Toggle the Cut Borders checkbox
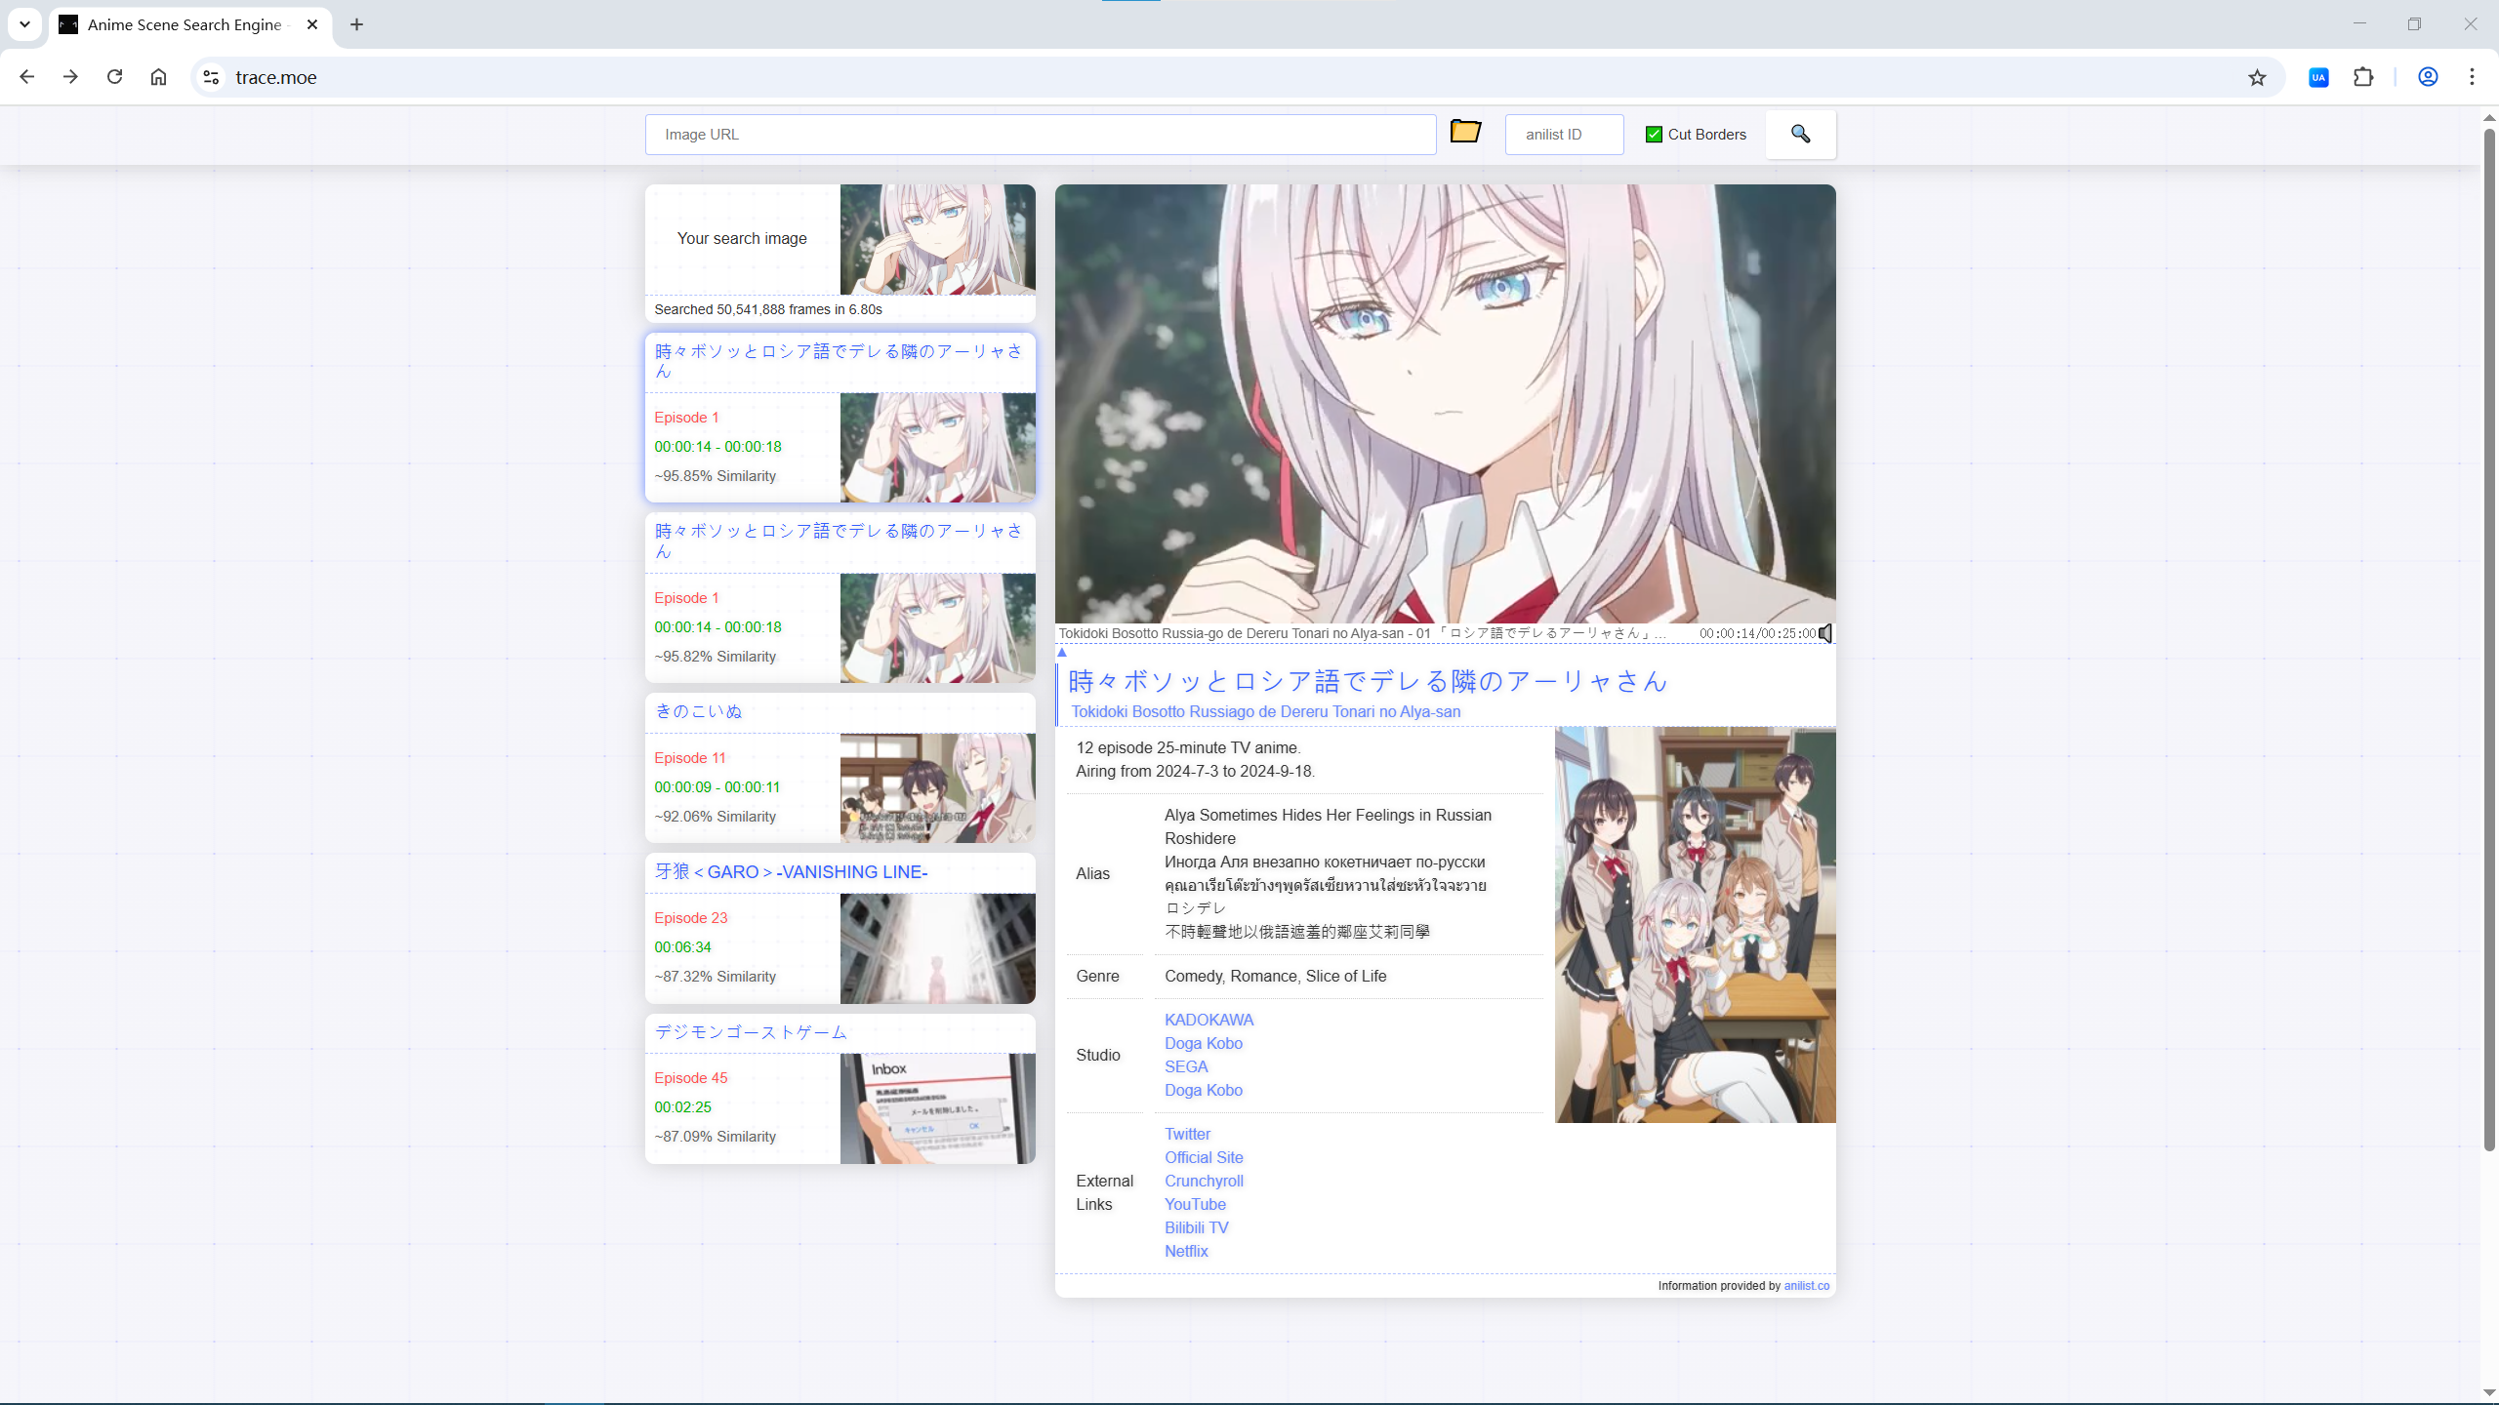This screenshot has height=1405, width=2499. 1654,135
